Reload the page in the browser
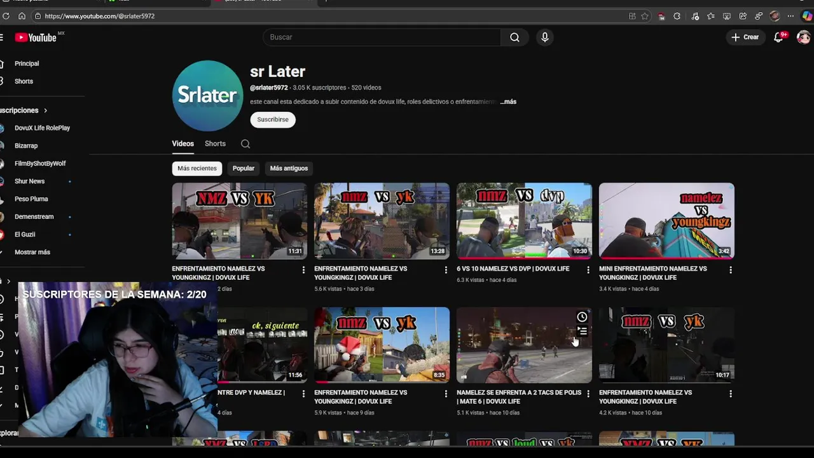This screenshot has height=458, width=814. click(6, 16)
